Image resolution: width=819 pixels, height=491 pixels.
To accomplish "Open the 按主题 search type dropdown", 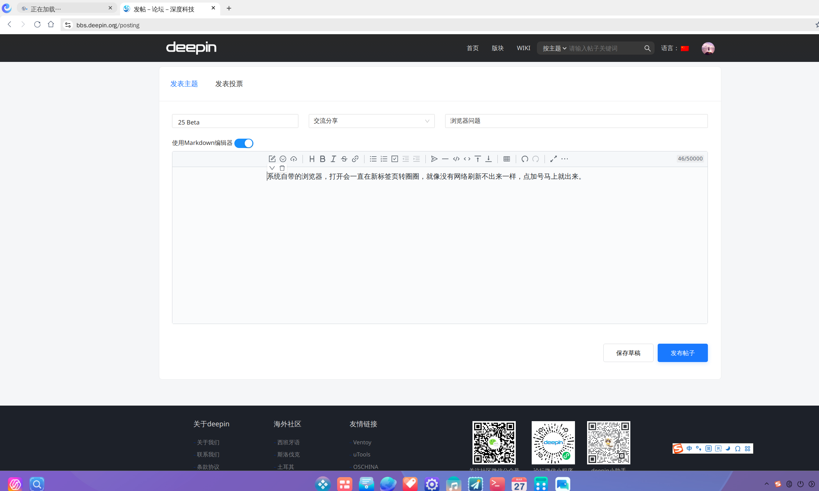I will [x=554, y=48].
